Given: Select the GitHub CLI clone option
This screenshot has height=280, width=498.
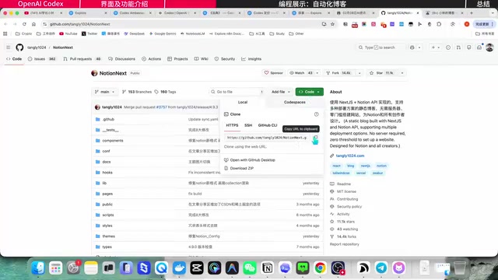Looking at the screenshot, I should coord(268,125).
